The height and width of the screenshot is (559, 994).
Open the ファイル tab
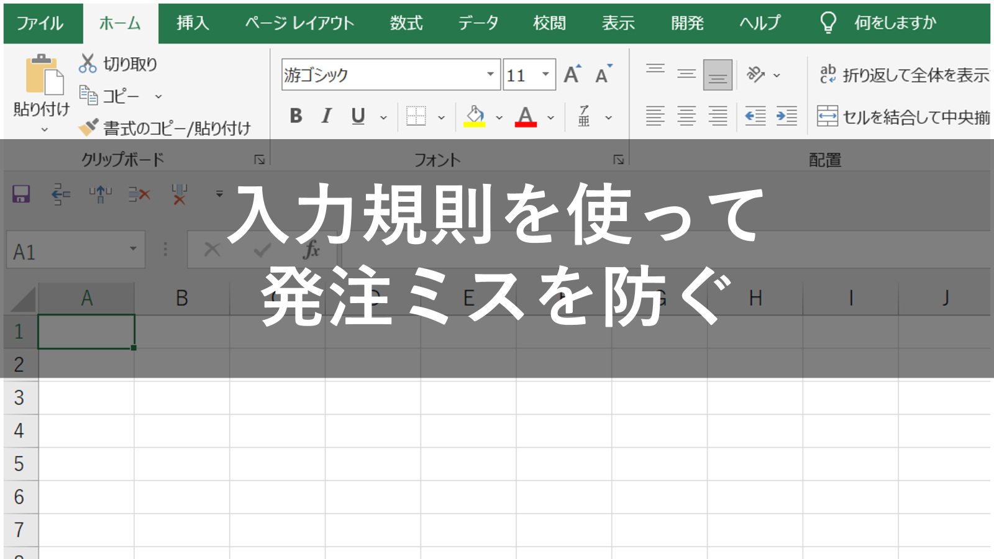coord(40,24)
